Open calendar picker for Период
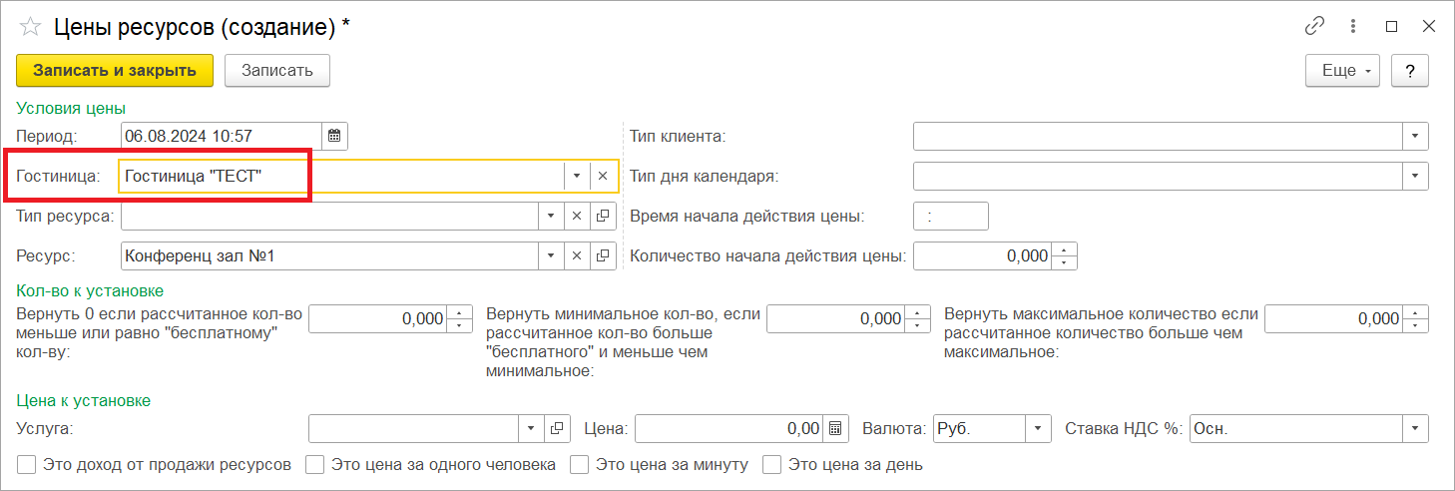 pos(334,136)
